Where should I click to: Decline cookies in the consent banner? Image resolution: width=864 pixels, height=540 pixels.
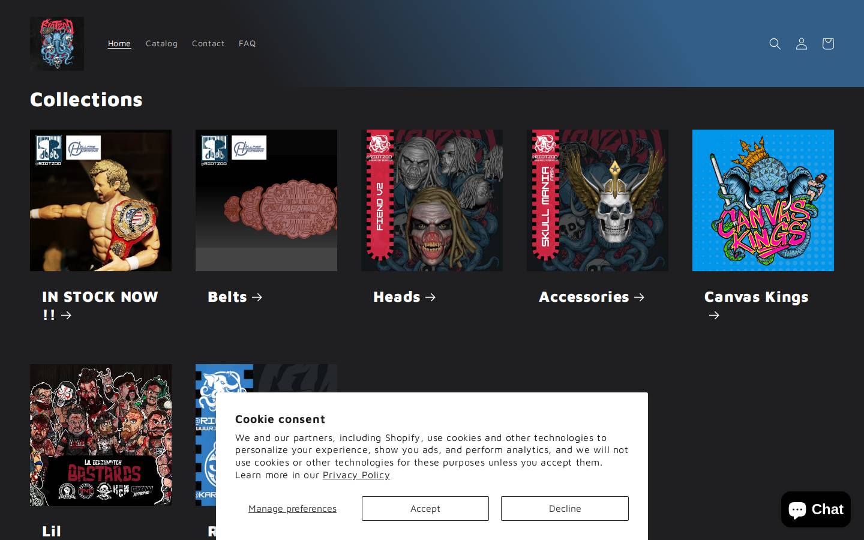point(565,508)
